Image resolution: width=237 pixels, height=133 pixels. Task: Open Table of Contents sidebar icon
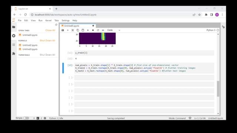pos(14,45)
